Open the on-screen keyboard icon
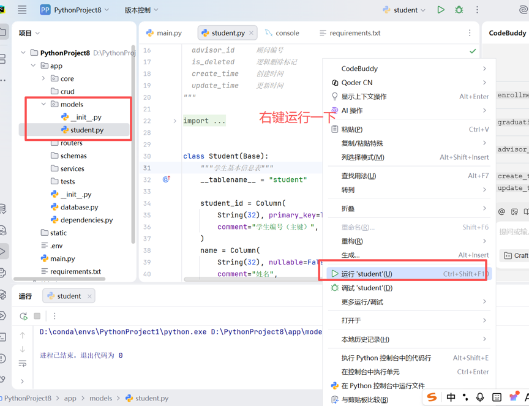The width and height of the screenshot is (529, 406). [497, 397]
